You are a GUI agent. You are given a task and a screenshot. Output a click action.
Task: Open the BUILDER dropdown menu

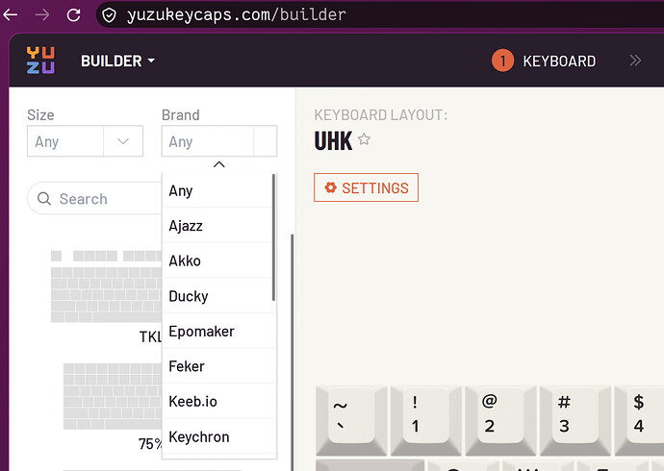click(x=117, y=61)
